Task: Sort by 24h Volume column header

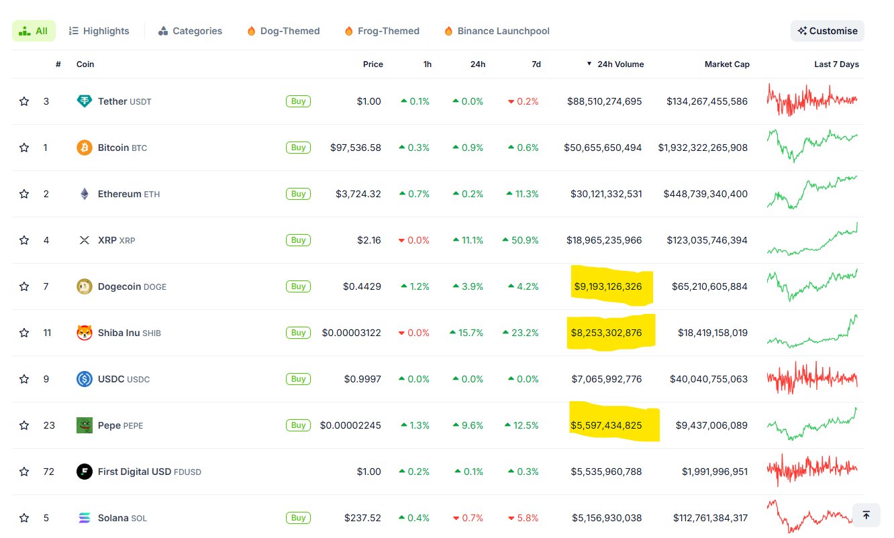Action: coord(615,64)
